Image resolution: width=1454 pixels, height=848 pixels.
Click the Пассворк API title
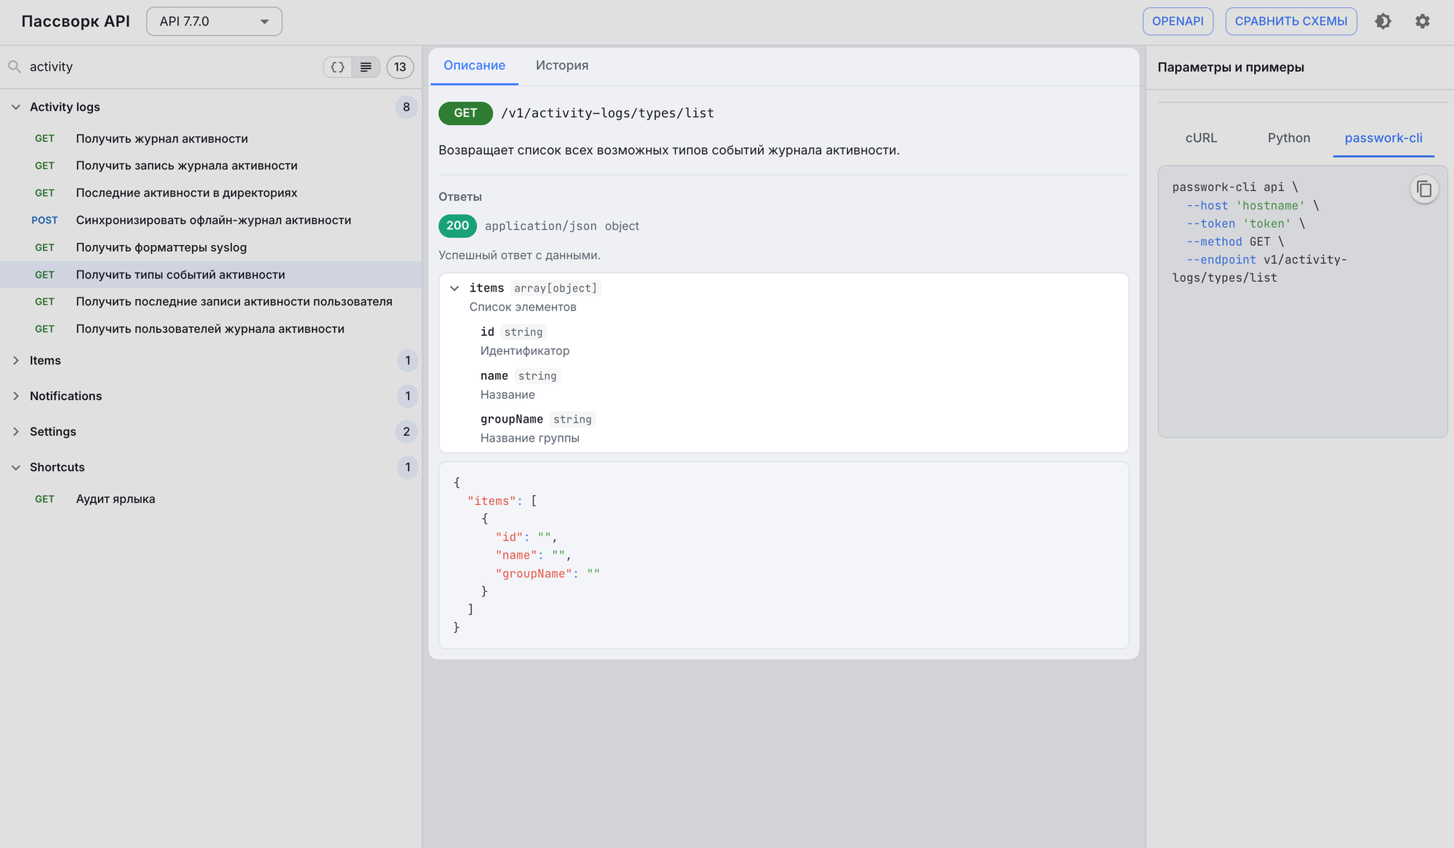(x=76, y=21)
